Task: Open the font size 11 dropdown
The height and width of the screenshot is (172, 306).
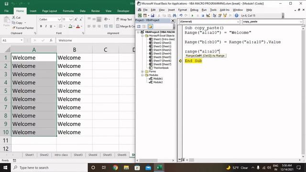Action: coord(71,19)
